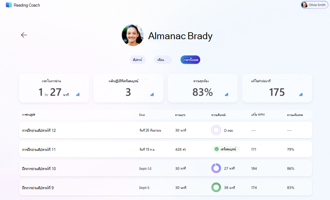Click WPM value 174
Image resolution: width=330 pixels, height=200 pixels.
click(254, 188)
